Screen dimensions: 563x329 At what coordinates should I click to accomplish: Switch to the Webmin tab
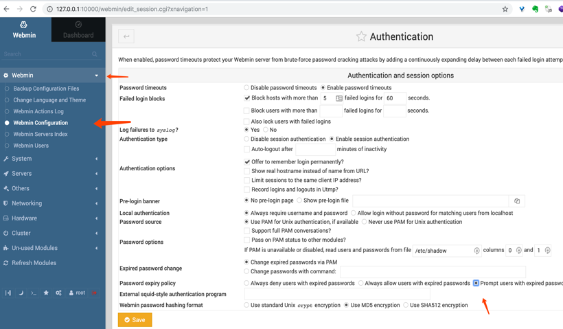[24, 30]
